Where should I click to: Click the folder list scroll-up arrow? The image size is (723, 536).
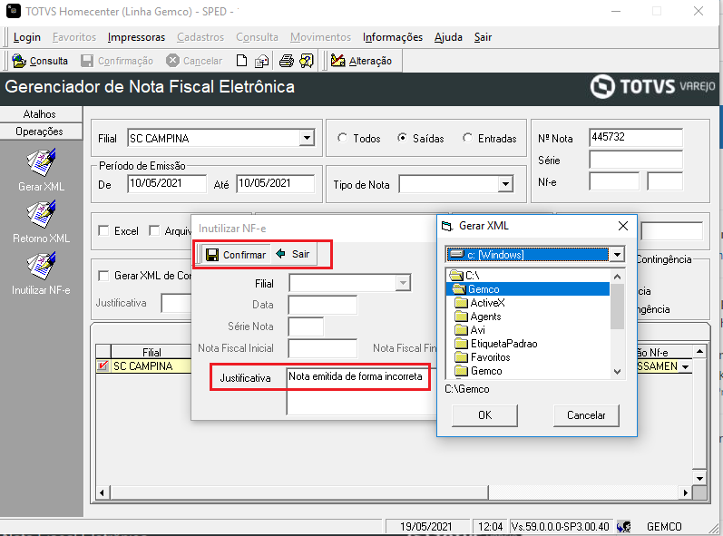click(618, 277)
